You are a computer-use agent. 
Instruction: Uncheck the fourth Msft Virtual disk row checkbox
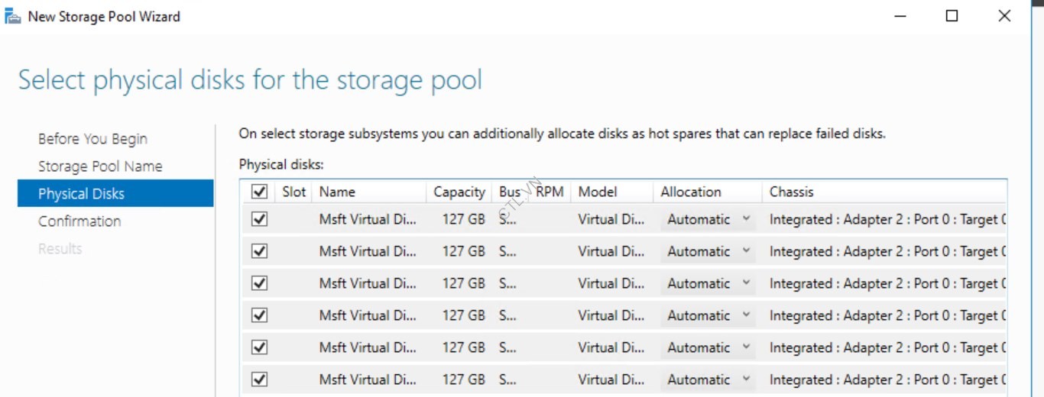tap(260, 315)
